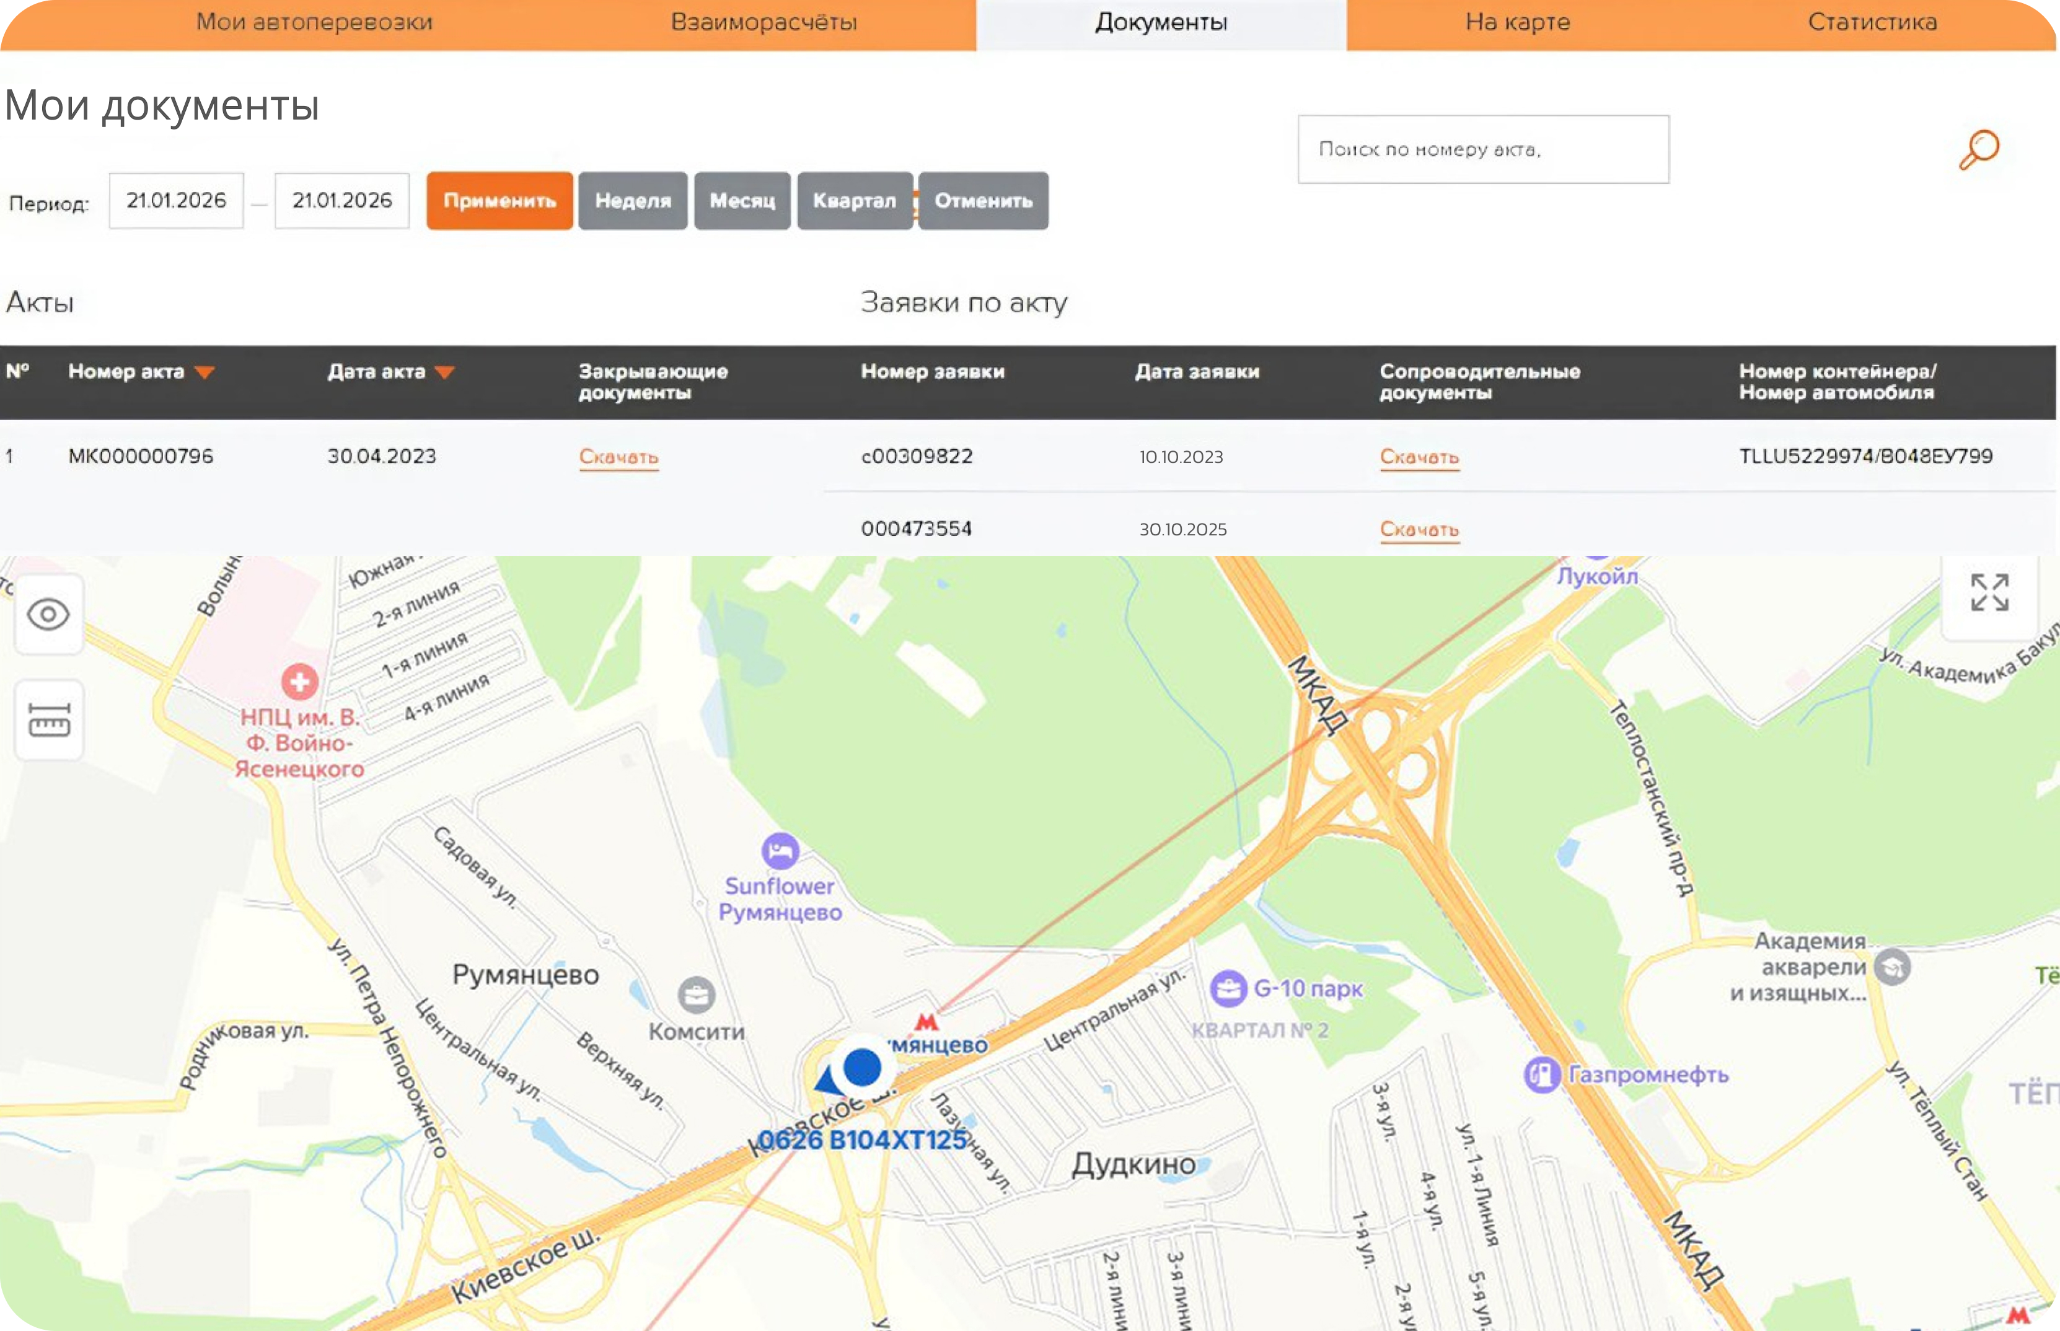2060x1331 pixels.
Task: Sort by Номер акта arrow
Action: click(x=204, y=372)
